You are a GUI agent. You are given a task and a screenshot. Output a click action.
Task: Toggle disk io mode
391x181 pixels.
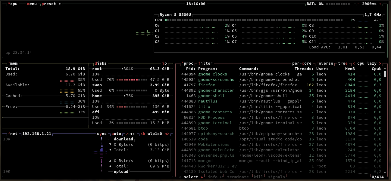pyautogui.click(x=164, y=63)
